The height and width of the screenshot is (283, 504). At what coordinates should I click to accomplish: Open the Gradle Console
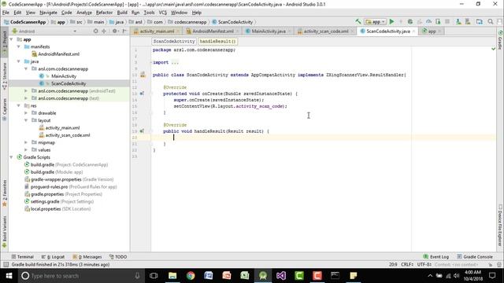tap(475, 257)
